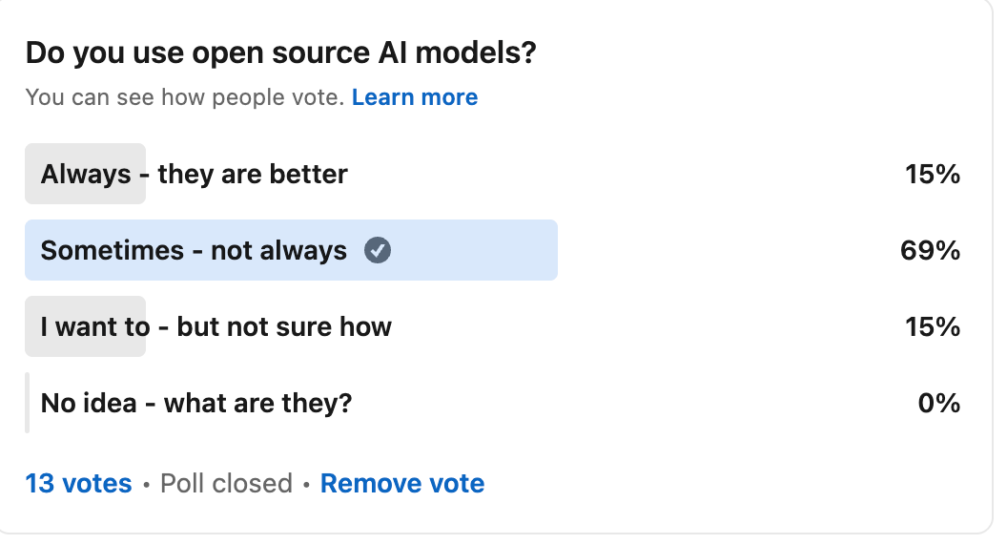Select 'I want to - but not sure how'
The height and width of the screenshot is (544, 1007).
(493, 326)
